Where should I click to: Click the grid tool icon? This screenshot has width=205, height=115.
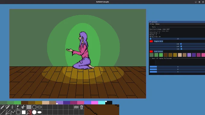click(x=29, y=107)
